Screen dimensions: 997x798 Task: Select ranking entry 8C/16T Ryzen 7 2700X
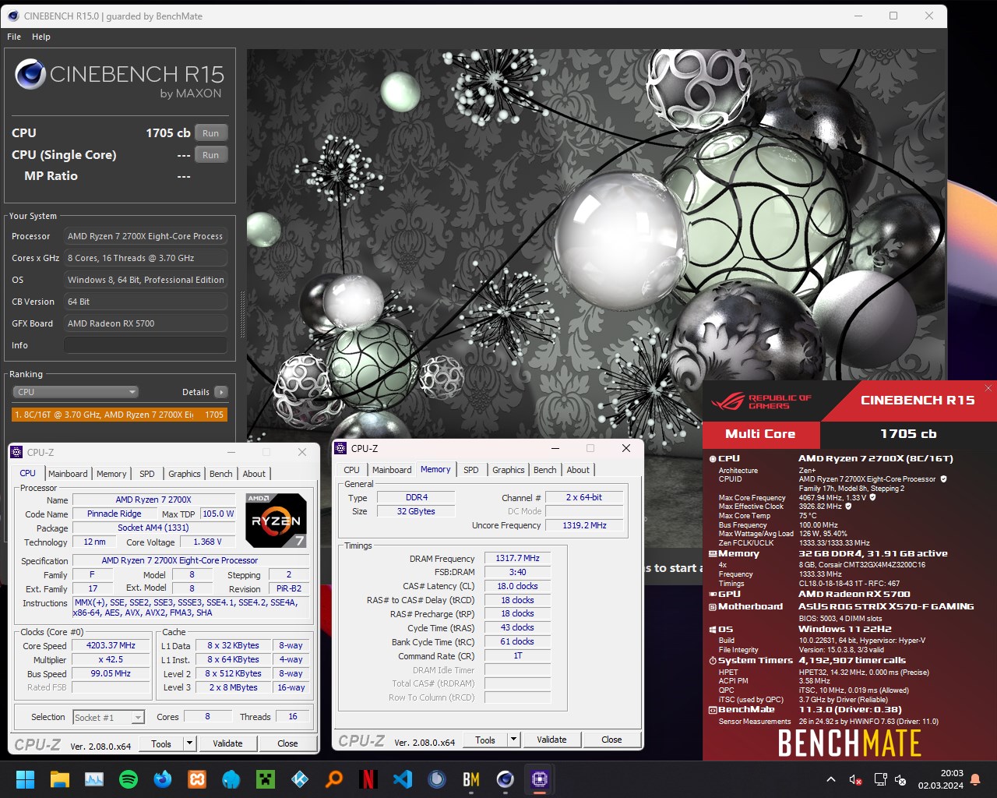pos(119,415)
